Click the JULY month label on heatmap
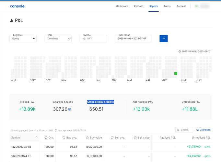Screen dimensions: 221x162 tap(199, 80)
